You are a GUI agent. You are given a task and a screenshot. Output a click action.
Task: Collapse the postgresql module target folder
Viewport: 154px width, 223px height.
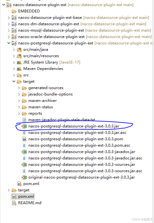coord(14,81)
